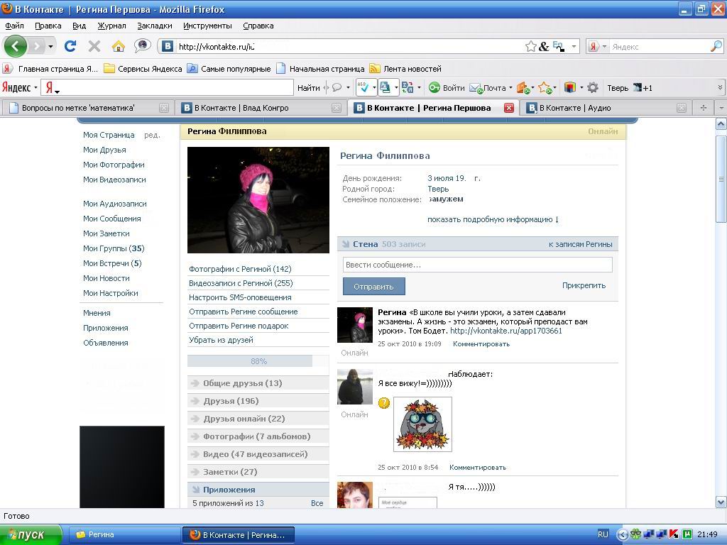The width and height of the screenshot is (727, 545).
Task: Go to home page via house icon
Action: 119,46
